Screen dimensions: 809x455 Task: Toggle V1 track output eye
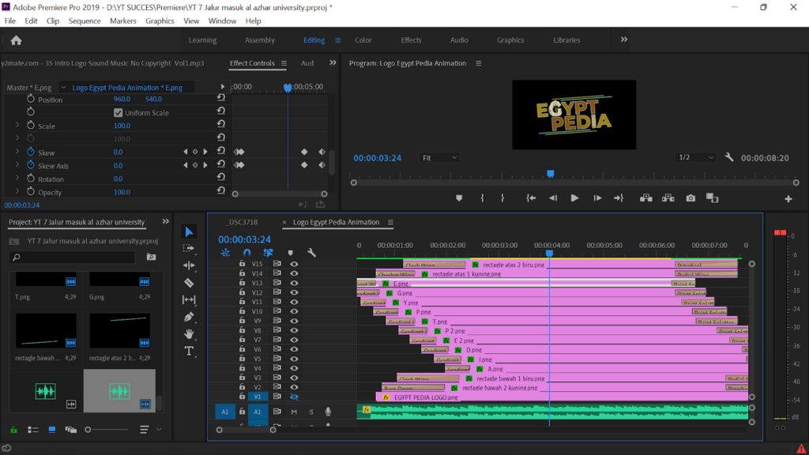coord(294,397)
